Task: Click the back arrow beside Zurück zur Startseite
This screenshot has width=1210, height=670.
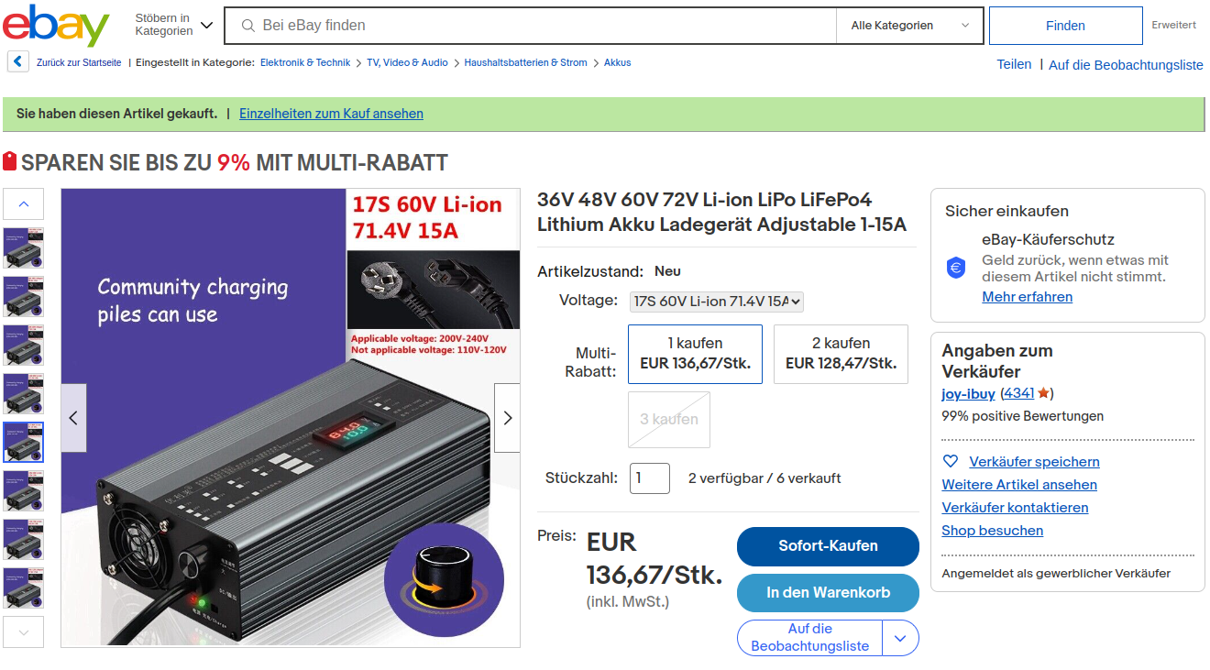Action: click(17, 62)
